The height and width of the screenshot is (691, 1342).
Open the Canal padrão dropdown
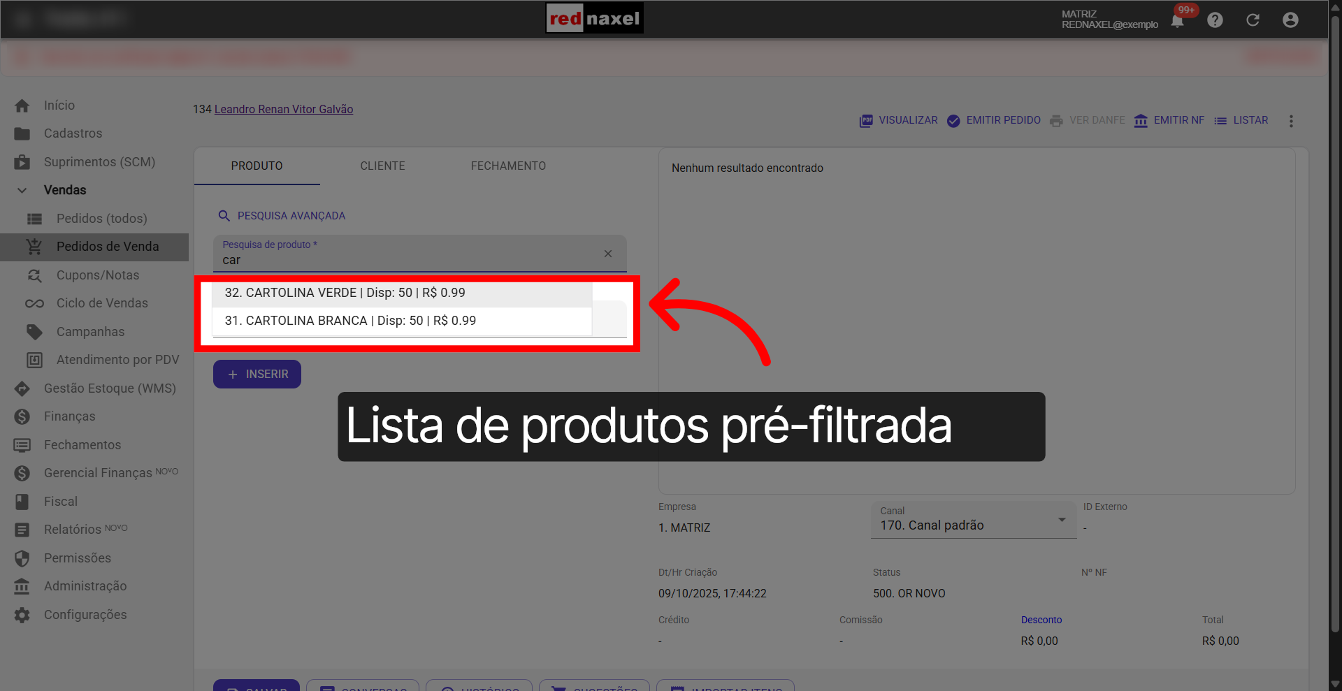(x=1062, y=520)
